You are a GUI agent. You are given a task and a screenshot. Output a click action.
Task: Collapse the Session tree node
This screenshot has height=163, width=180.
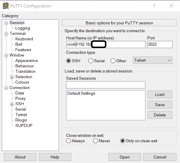click(6, 23)
